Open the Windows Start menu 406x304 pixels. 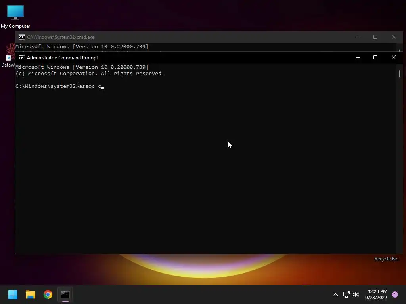coord(13,294)
